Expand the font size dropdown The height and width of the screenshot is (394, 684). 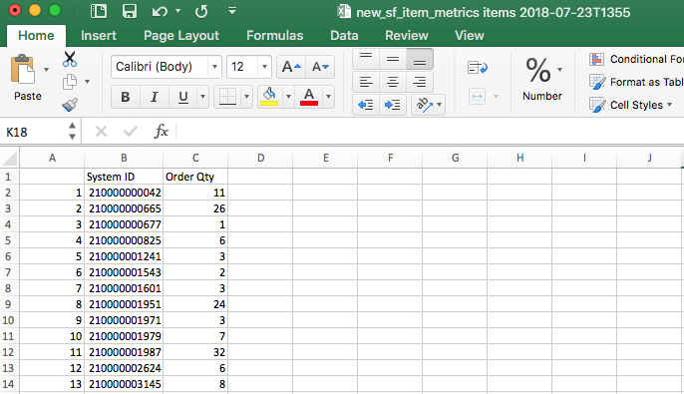[x=264, y=67]
